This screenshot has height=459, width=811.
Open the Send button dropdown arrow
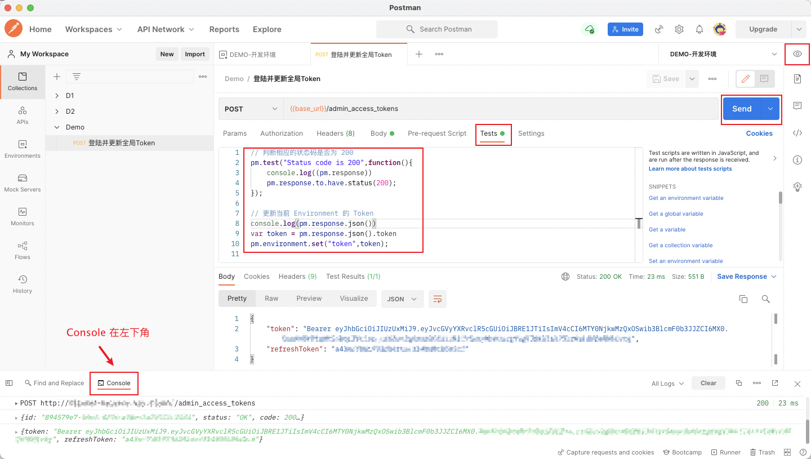pos(770,109)
